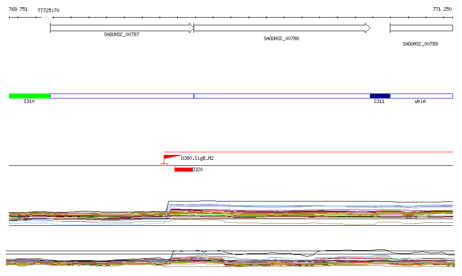Click the SAOUHSC_00789 gene box
The height and width of the screenshot is (276, 462).
coord(421,28)
